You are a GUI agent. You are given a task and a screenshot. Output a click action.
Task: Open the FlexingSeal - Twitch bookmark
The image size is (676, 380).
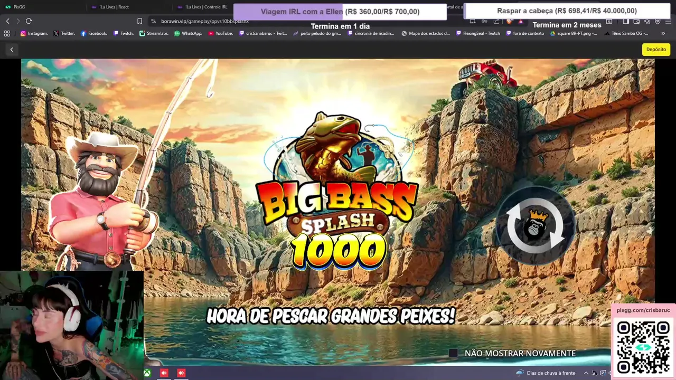(x=477, y=33)
